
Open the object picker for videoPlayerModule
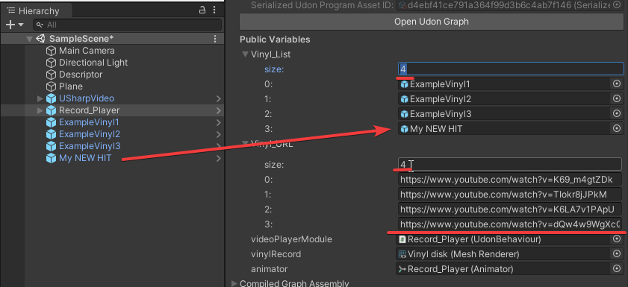pos(617,239)
